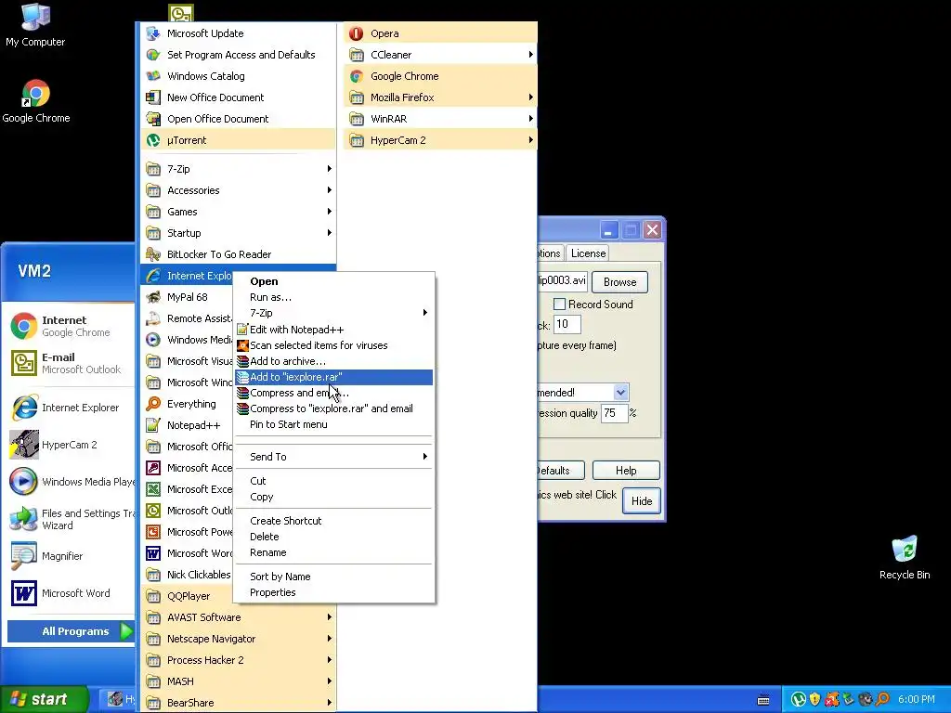951x713 pixels.
Task: Expand the Send To context submenu
Action: tap(333, 457)
